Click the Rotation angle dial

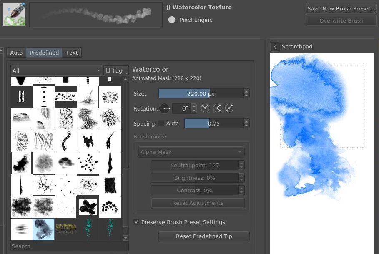pyautogui.click(x=165, y=108)
